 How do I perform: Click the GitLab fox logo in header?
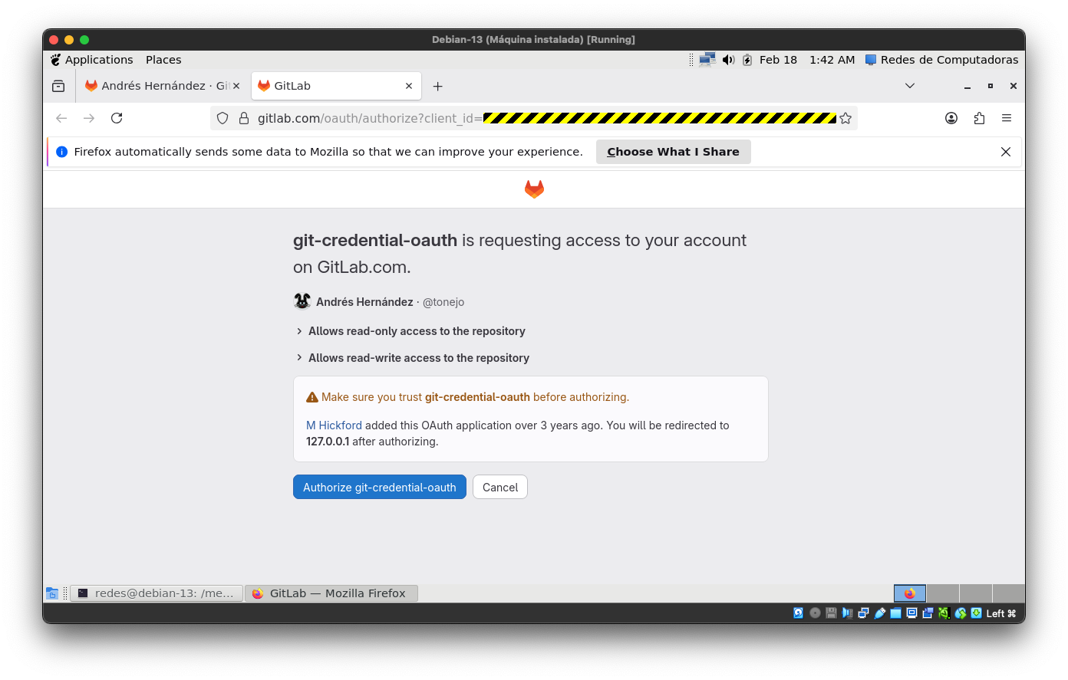click(534, 189)
